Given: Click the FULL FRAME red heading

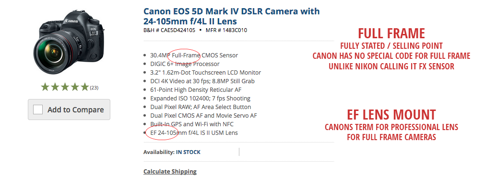Looking at the screenshot, I should coord(391,33).
